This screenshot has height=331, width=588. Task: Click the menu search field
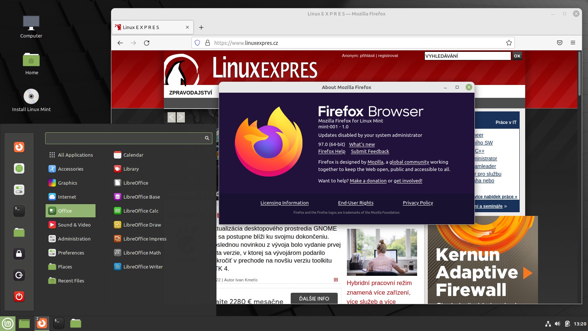point(129,138)
